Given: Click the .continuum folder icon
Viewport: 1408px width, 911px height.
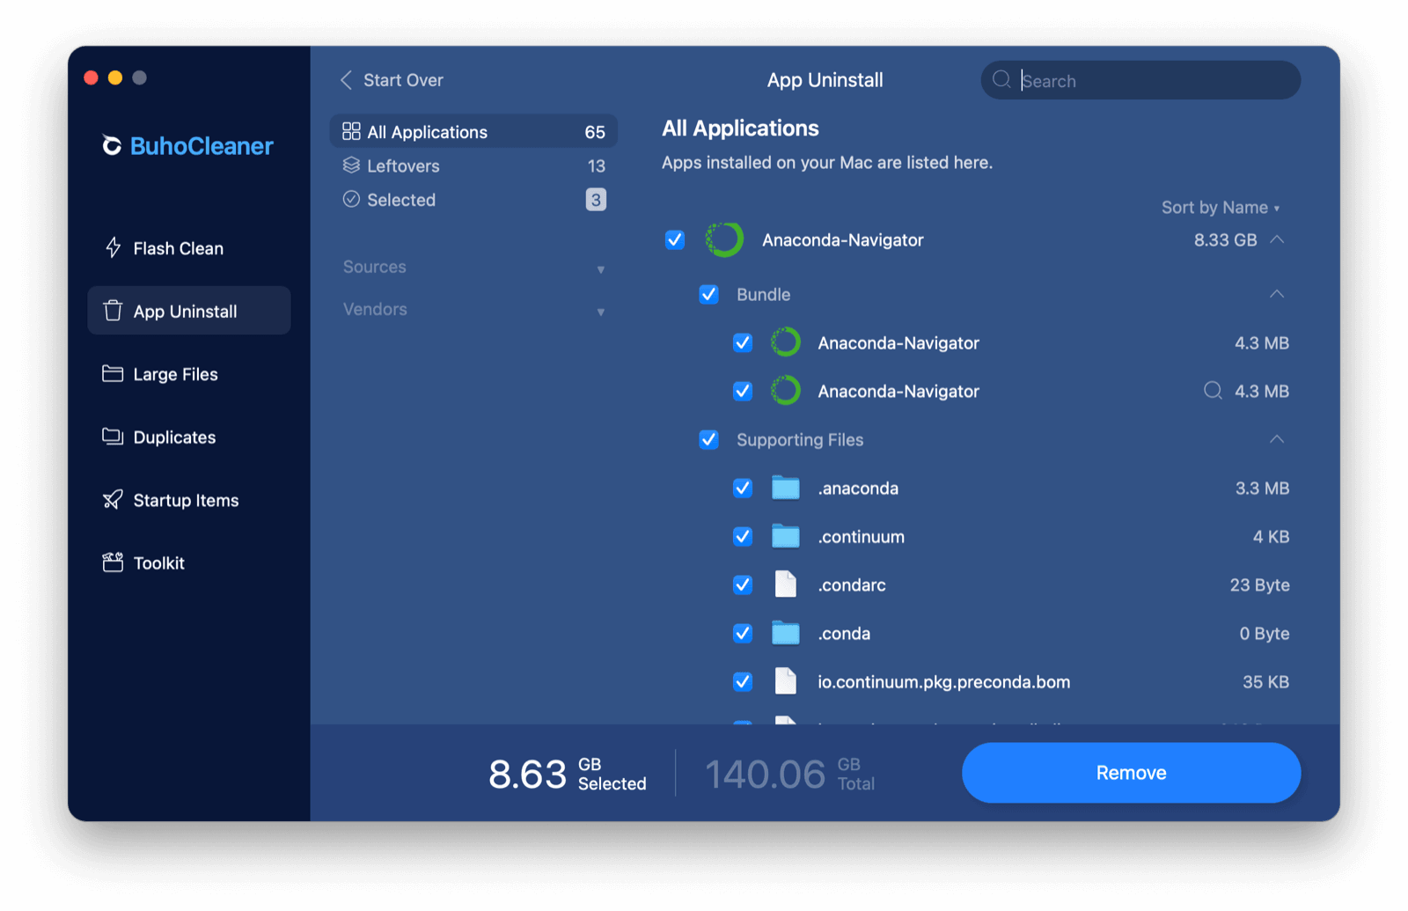Looking at the screenshot, I should coord(786,536).
